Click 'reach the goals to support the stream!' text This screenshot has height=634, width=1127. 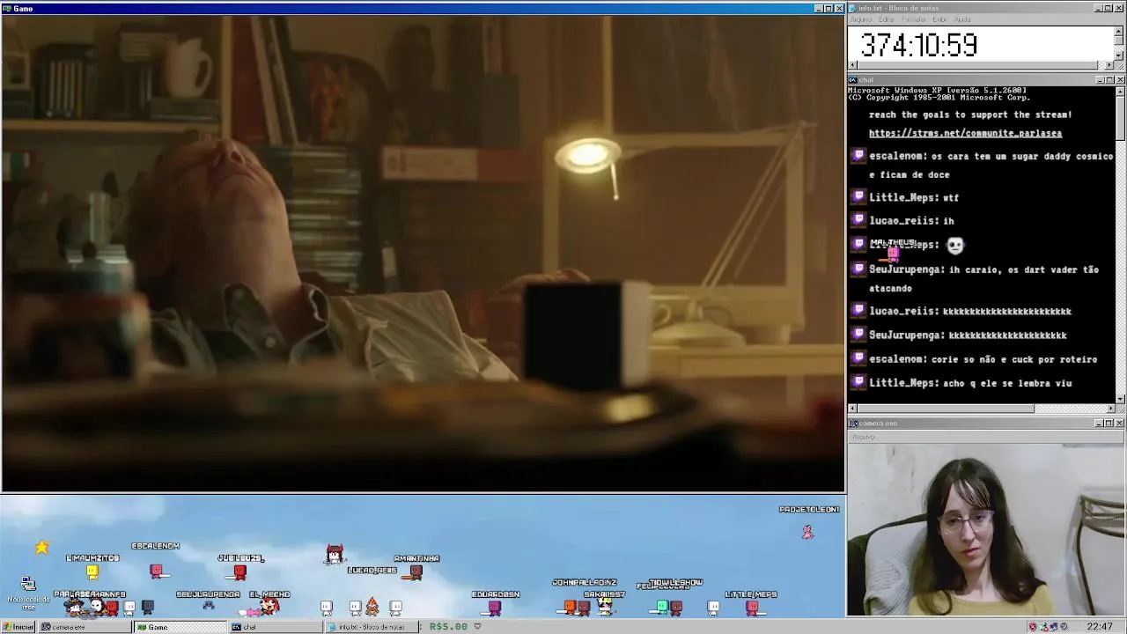pos(970,114)
